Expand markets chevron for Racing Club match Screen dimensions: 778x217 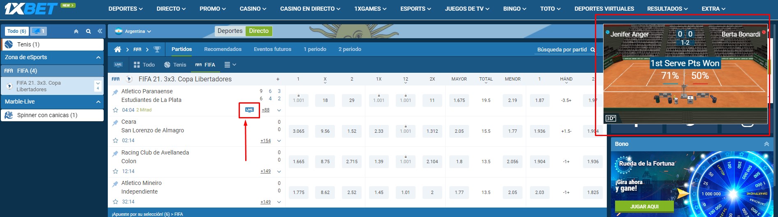[279, 171]
